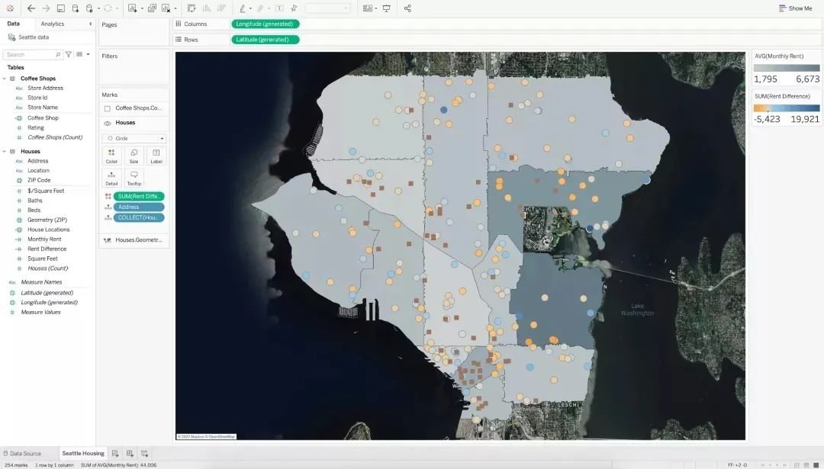
Task: Click the share icon in the toolbar
Action: point(407,8)
